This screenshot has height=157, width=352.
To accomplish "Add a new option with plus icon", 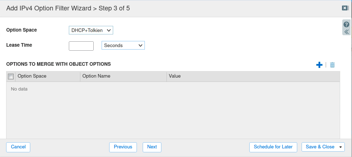I will pos(319,65).
